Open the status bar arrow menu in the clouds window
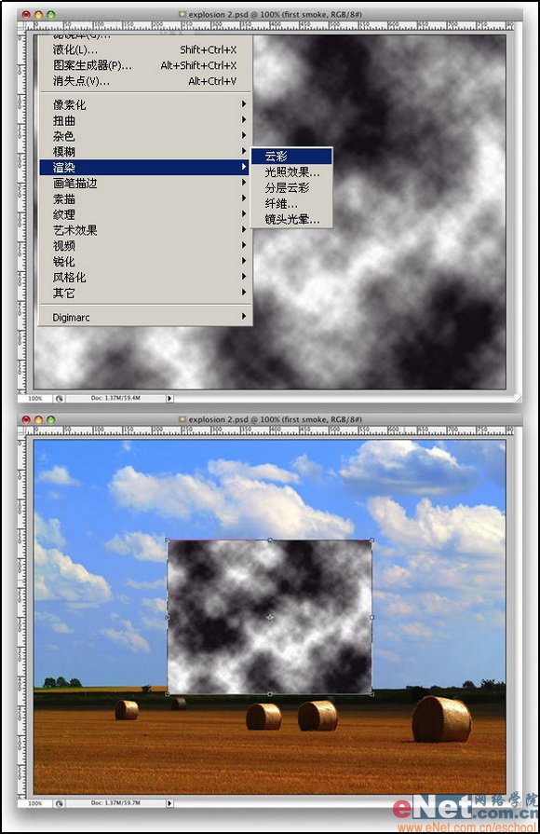 169,398
